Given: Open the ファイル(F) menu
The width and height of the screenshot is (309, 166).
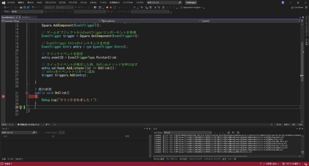Looking at the screenshot, I should point(11,2).
